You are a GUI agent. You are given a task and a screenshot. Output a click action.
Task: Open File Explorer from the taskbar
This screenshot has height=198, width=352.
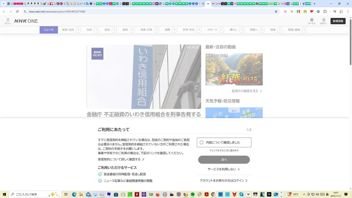coord(81,194)
